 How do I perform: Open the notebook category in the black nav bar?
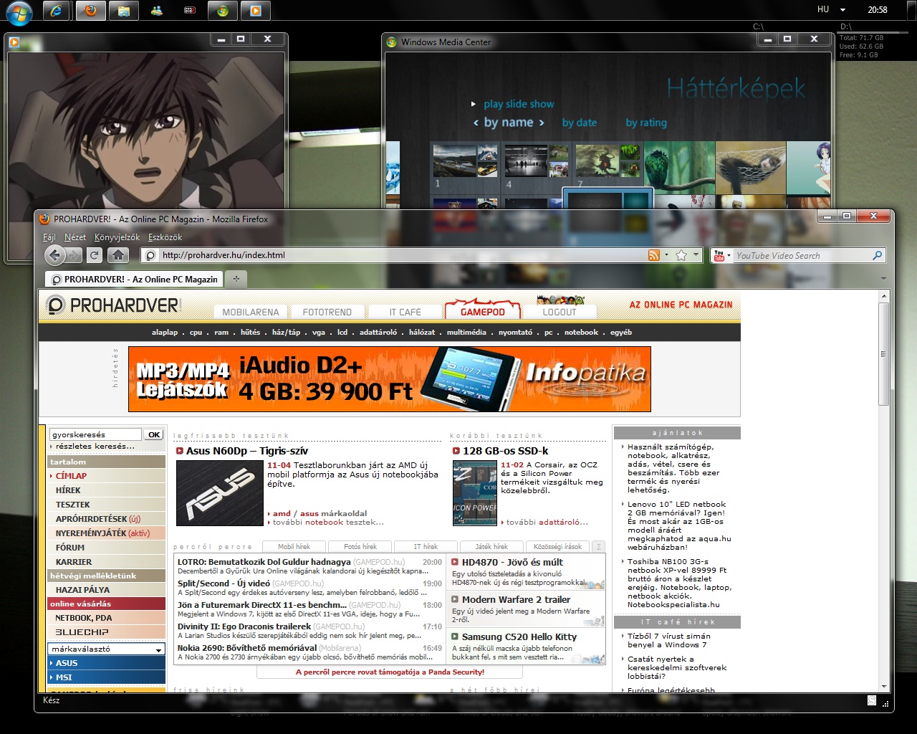coord(581,332)
